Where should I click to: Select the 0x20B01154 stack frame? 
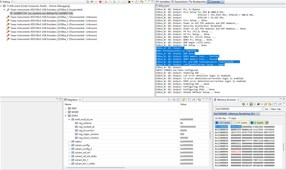click(x=42, y=13)
